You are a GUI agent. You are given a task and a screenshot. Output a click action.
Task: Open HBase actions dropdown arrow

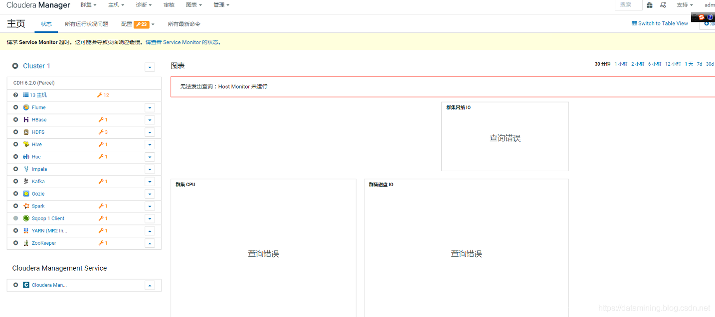pos(150,120)
